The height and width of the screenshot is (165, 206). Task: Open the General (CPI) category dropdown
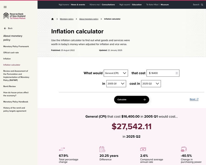click(x=116, y=73)
